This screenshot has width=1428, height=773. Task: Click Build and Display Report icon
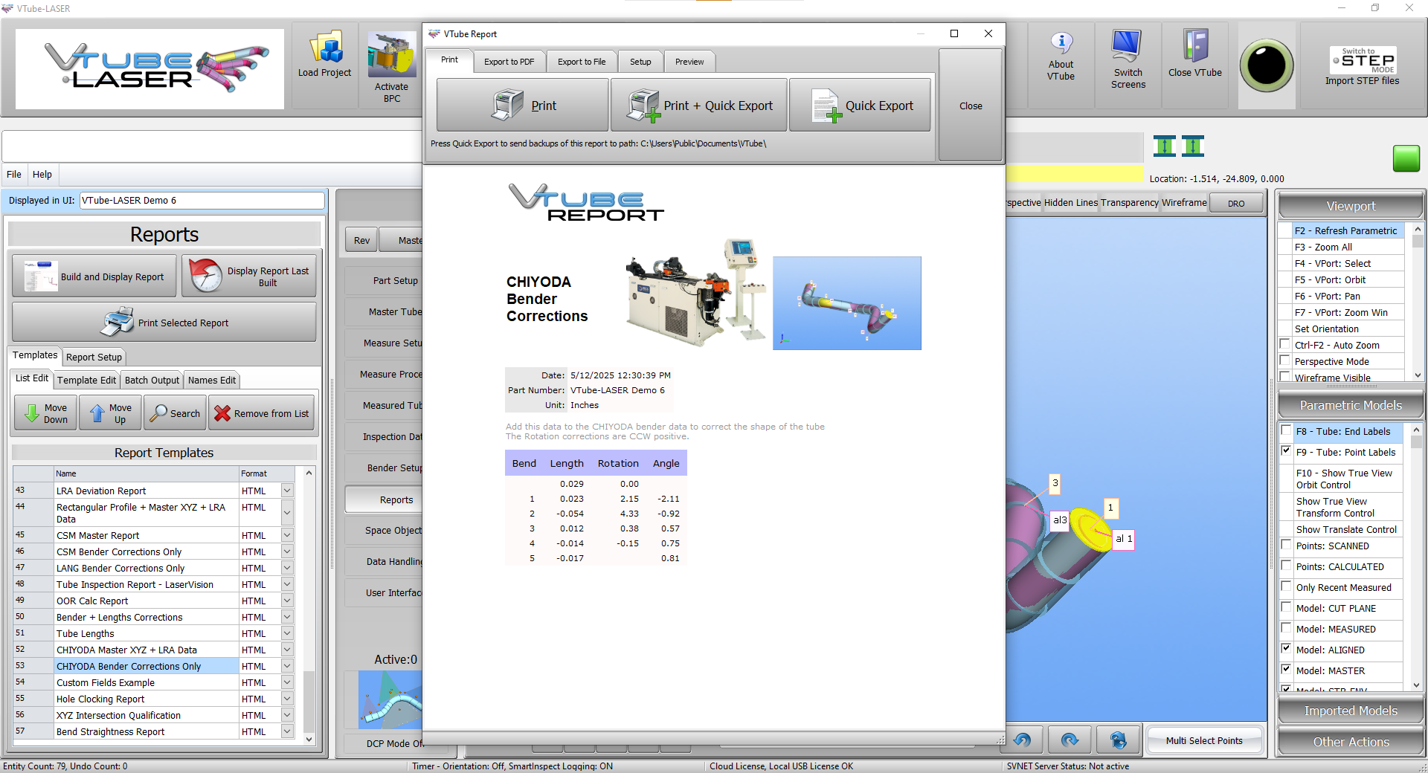click(41, 276)
